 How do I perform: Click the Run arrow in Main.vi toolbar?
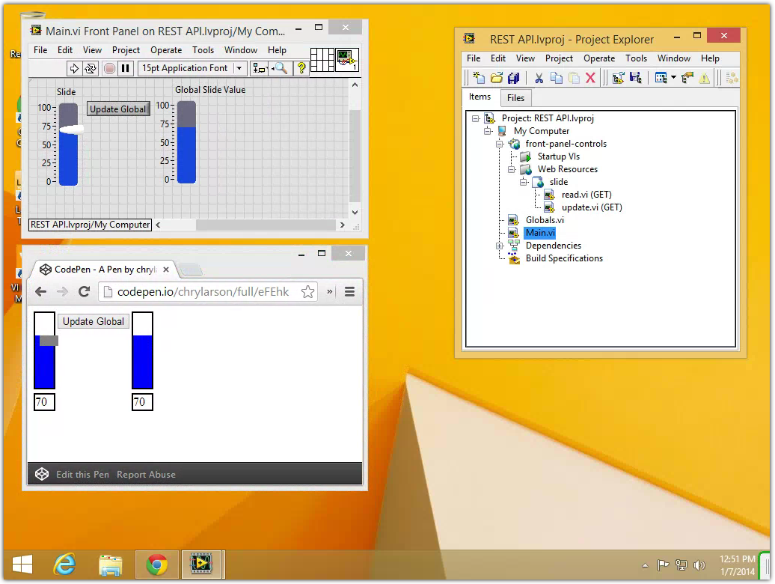tap(74, 68)
